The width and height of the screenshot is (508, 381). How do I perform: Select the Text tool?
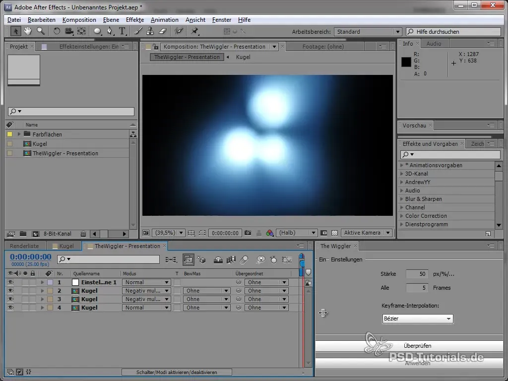point(122,31)
